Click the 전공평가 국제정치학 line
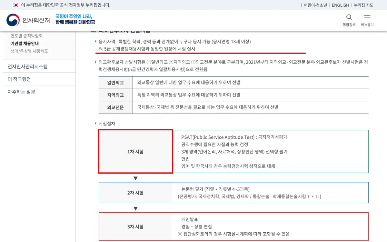This screenshot has height=242, width=387. (250, 196)
